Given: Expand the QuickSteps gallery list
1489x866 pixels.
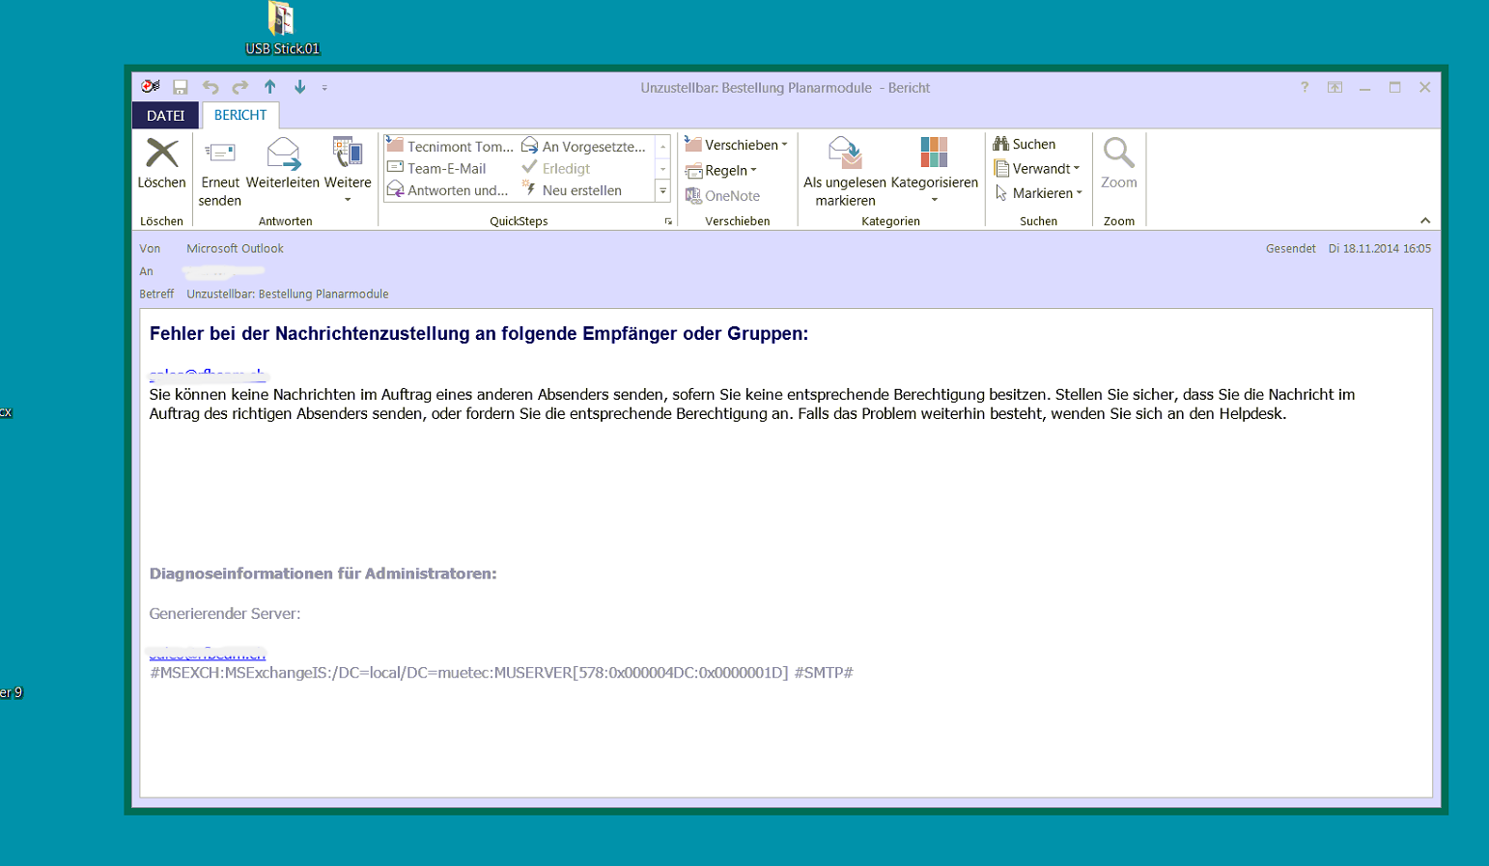Looking at the screenshot, I should coord(662,191).
